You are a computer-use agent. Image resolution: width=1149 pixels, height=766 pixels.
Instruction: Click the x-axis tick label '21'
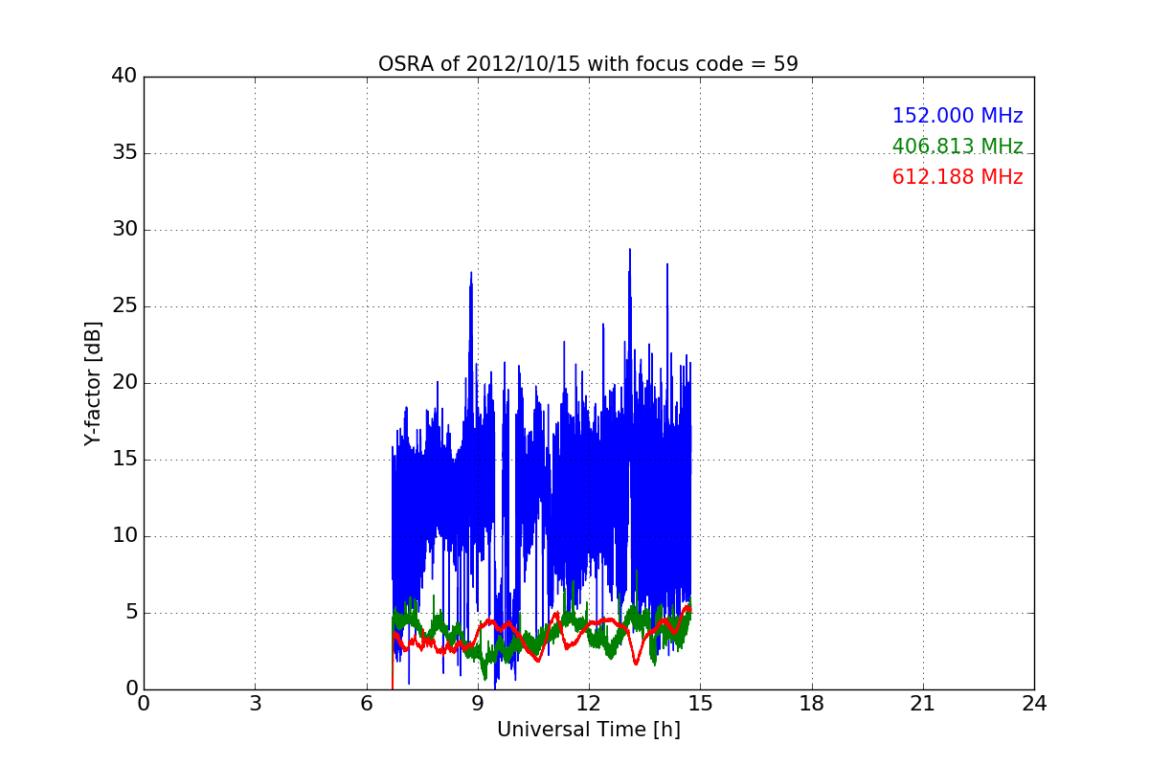(923, 704)
